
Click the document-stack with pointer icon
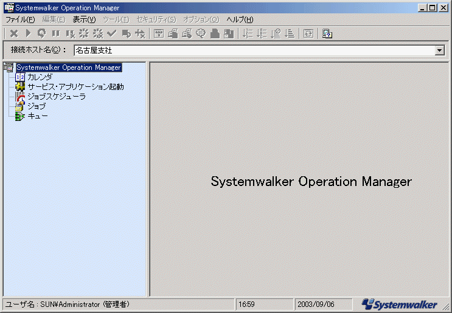[x=187, y=33]
